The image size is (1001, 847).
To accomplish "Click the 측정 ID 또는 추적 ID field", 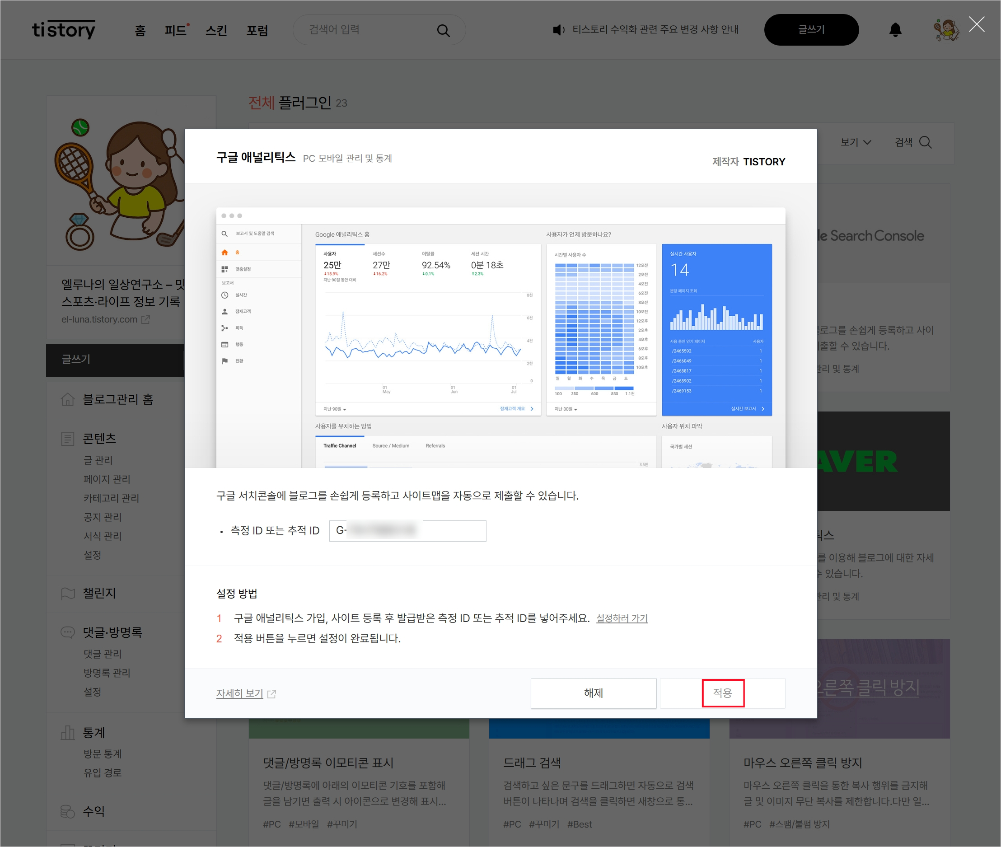I will [x=407, y=531].
